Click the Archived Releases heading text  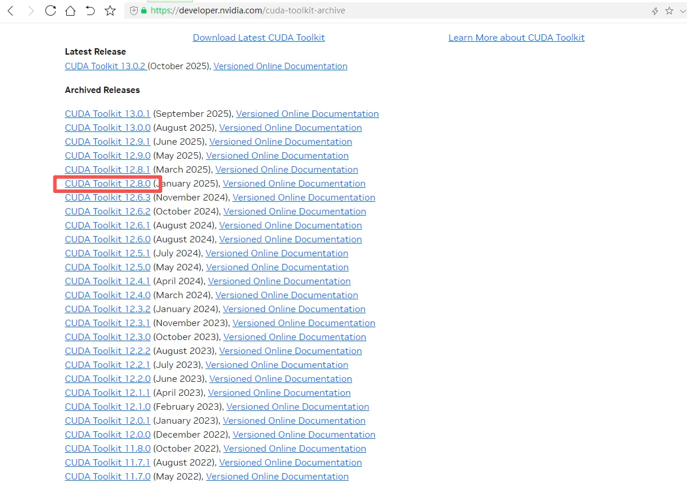pyautogui.click(x=102, y=90)
